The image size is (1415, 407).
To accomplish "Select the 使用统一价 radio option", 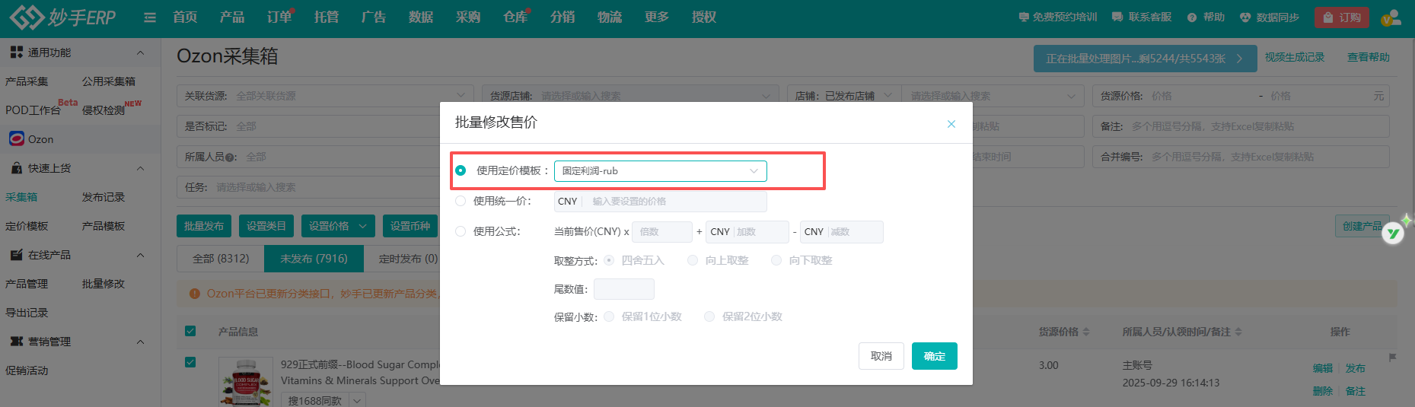I will 461,201.
